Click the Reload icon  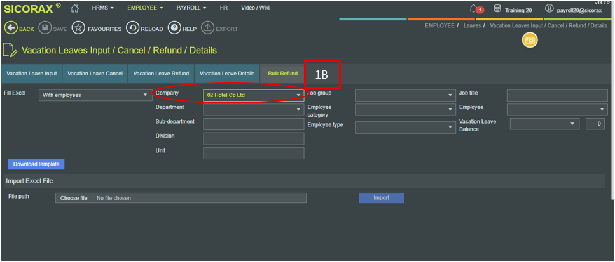click(x=132, y=29)
